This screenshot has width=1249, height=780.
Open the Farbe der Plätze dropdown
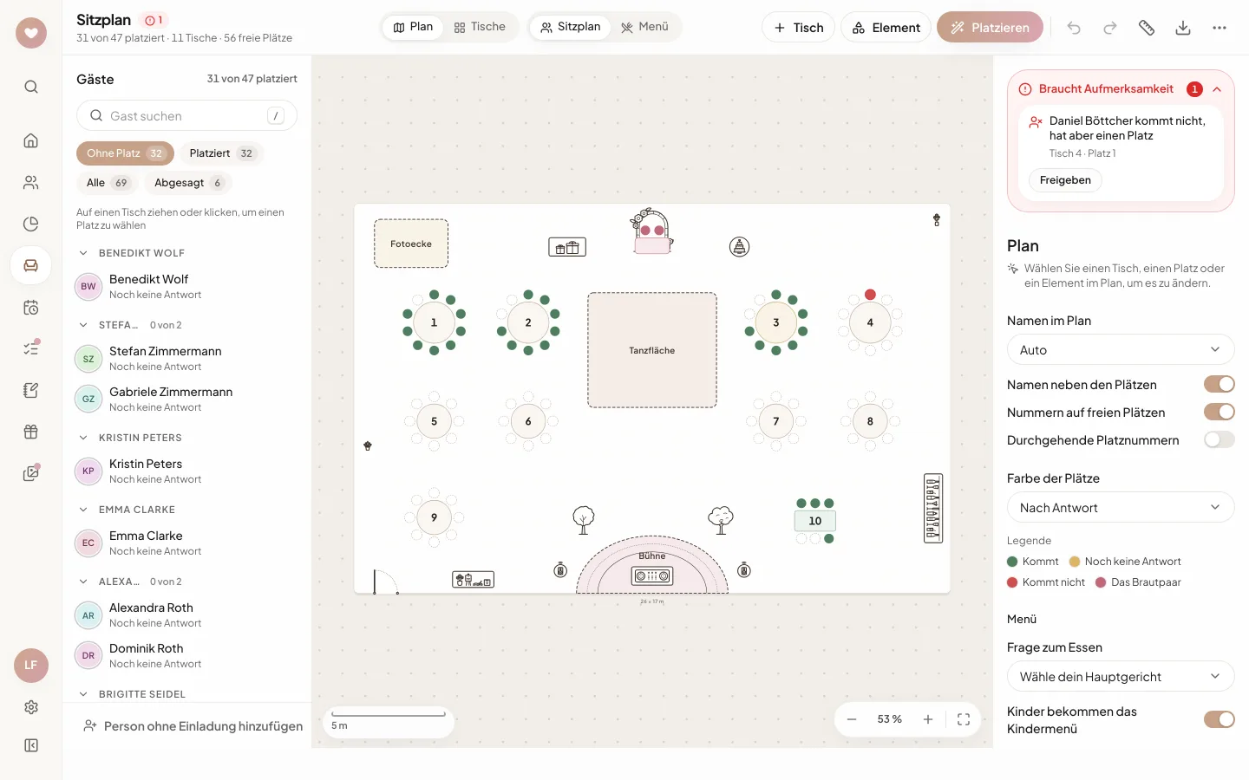tap(1121, 507)
